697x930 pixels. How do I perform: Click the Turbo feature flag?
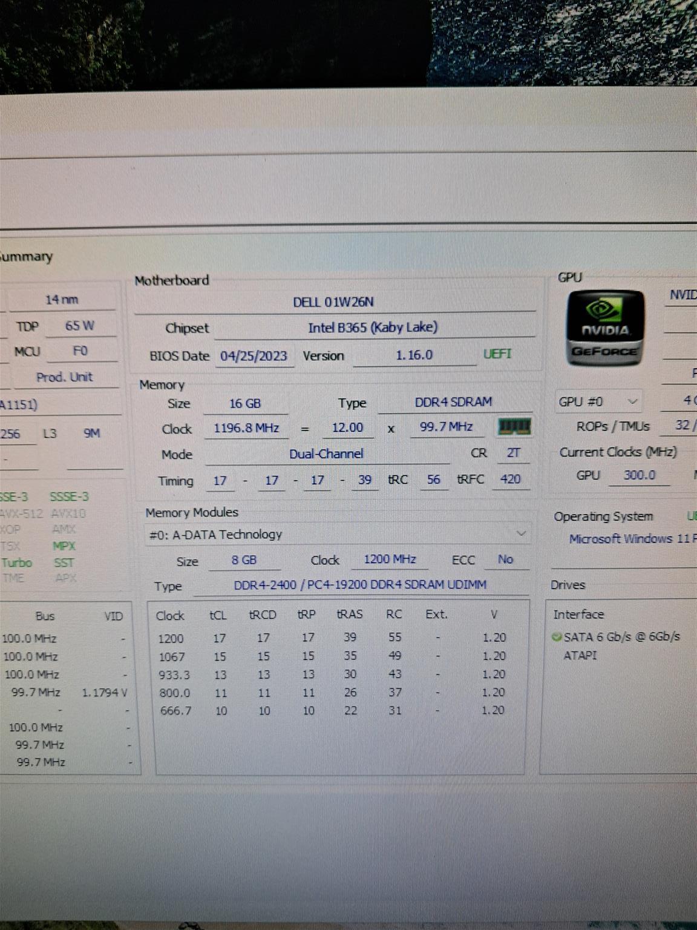pos(17,562)
